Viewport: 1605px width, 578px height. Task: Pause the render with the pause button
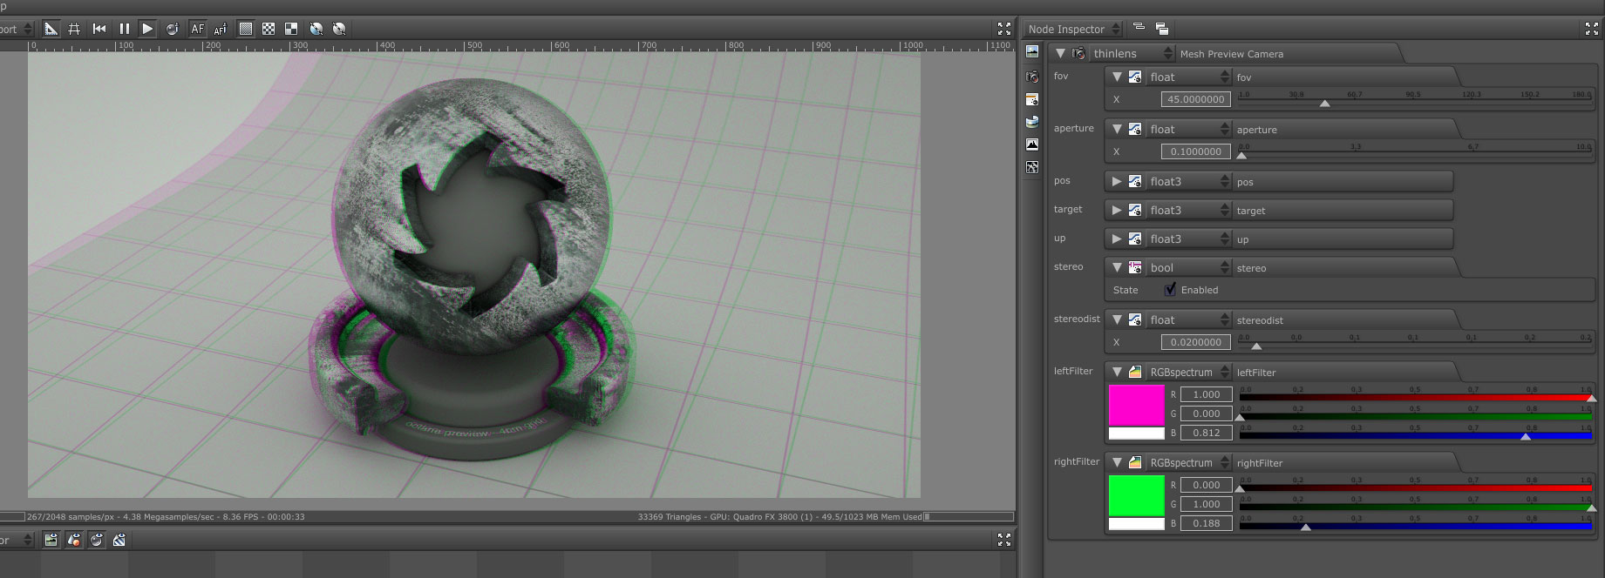(x=124, y=29)
